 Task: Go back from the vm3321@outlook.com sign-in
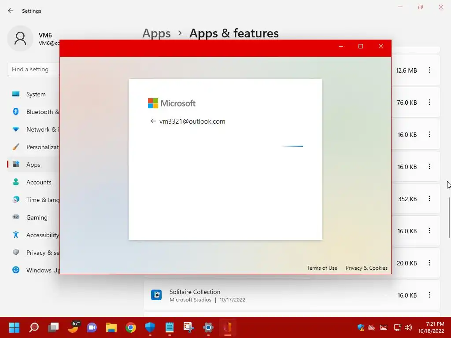(x=153, y=121)
